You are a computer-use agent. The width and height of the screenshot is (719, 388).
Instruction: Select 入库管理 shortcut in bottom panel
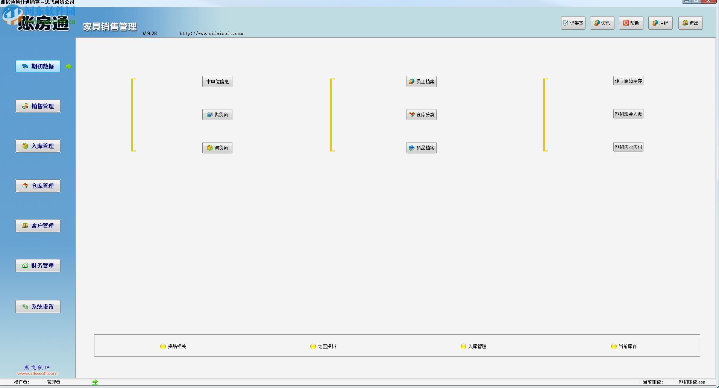tap(473, 346)
